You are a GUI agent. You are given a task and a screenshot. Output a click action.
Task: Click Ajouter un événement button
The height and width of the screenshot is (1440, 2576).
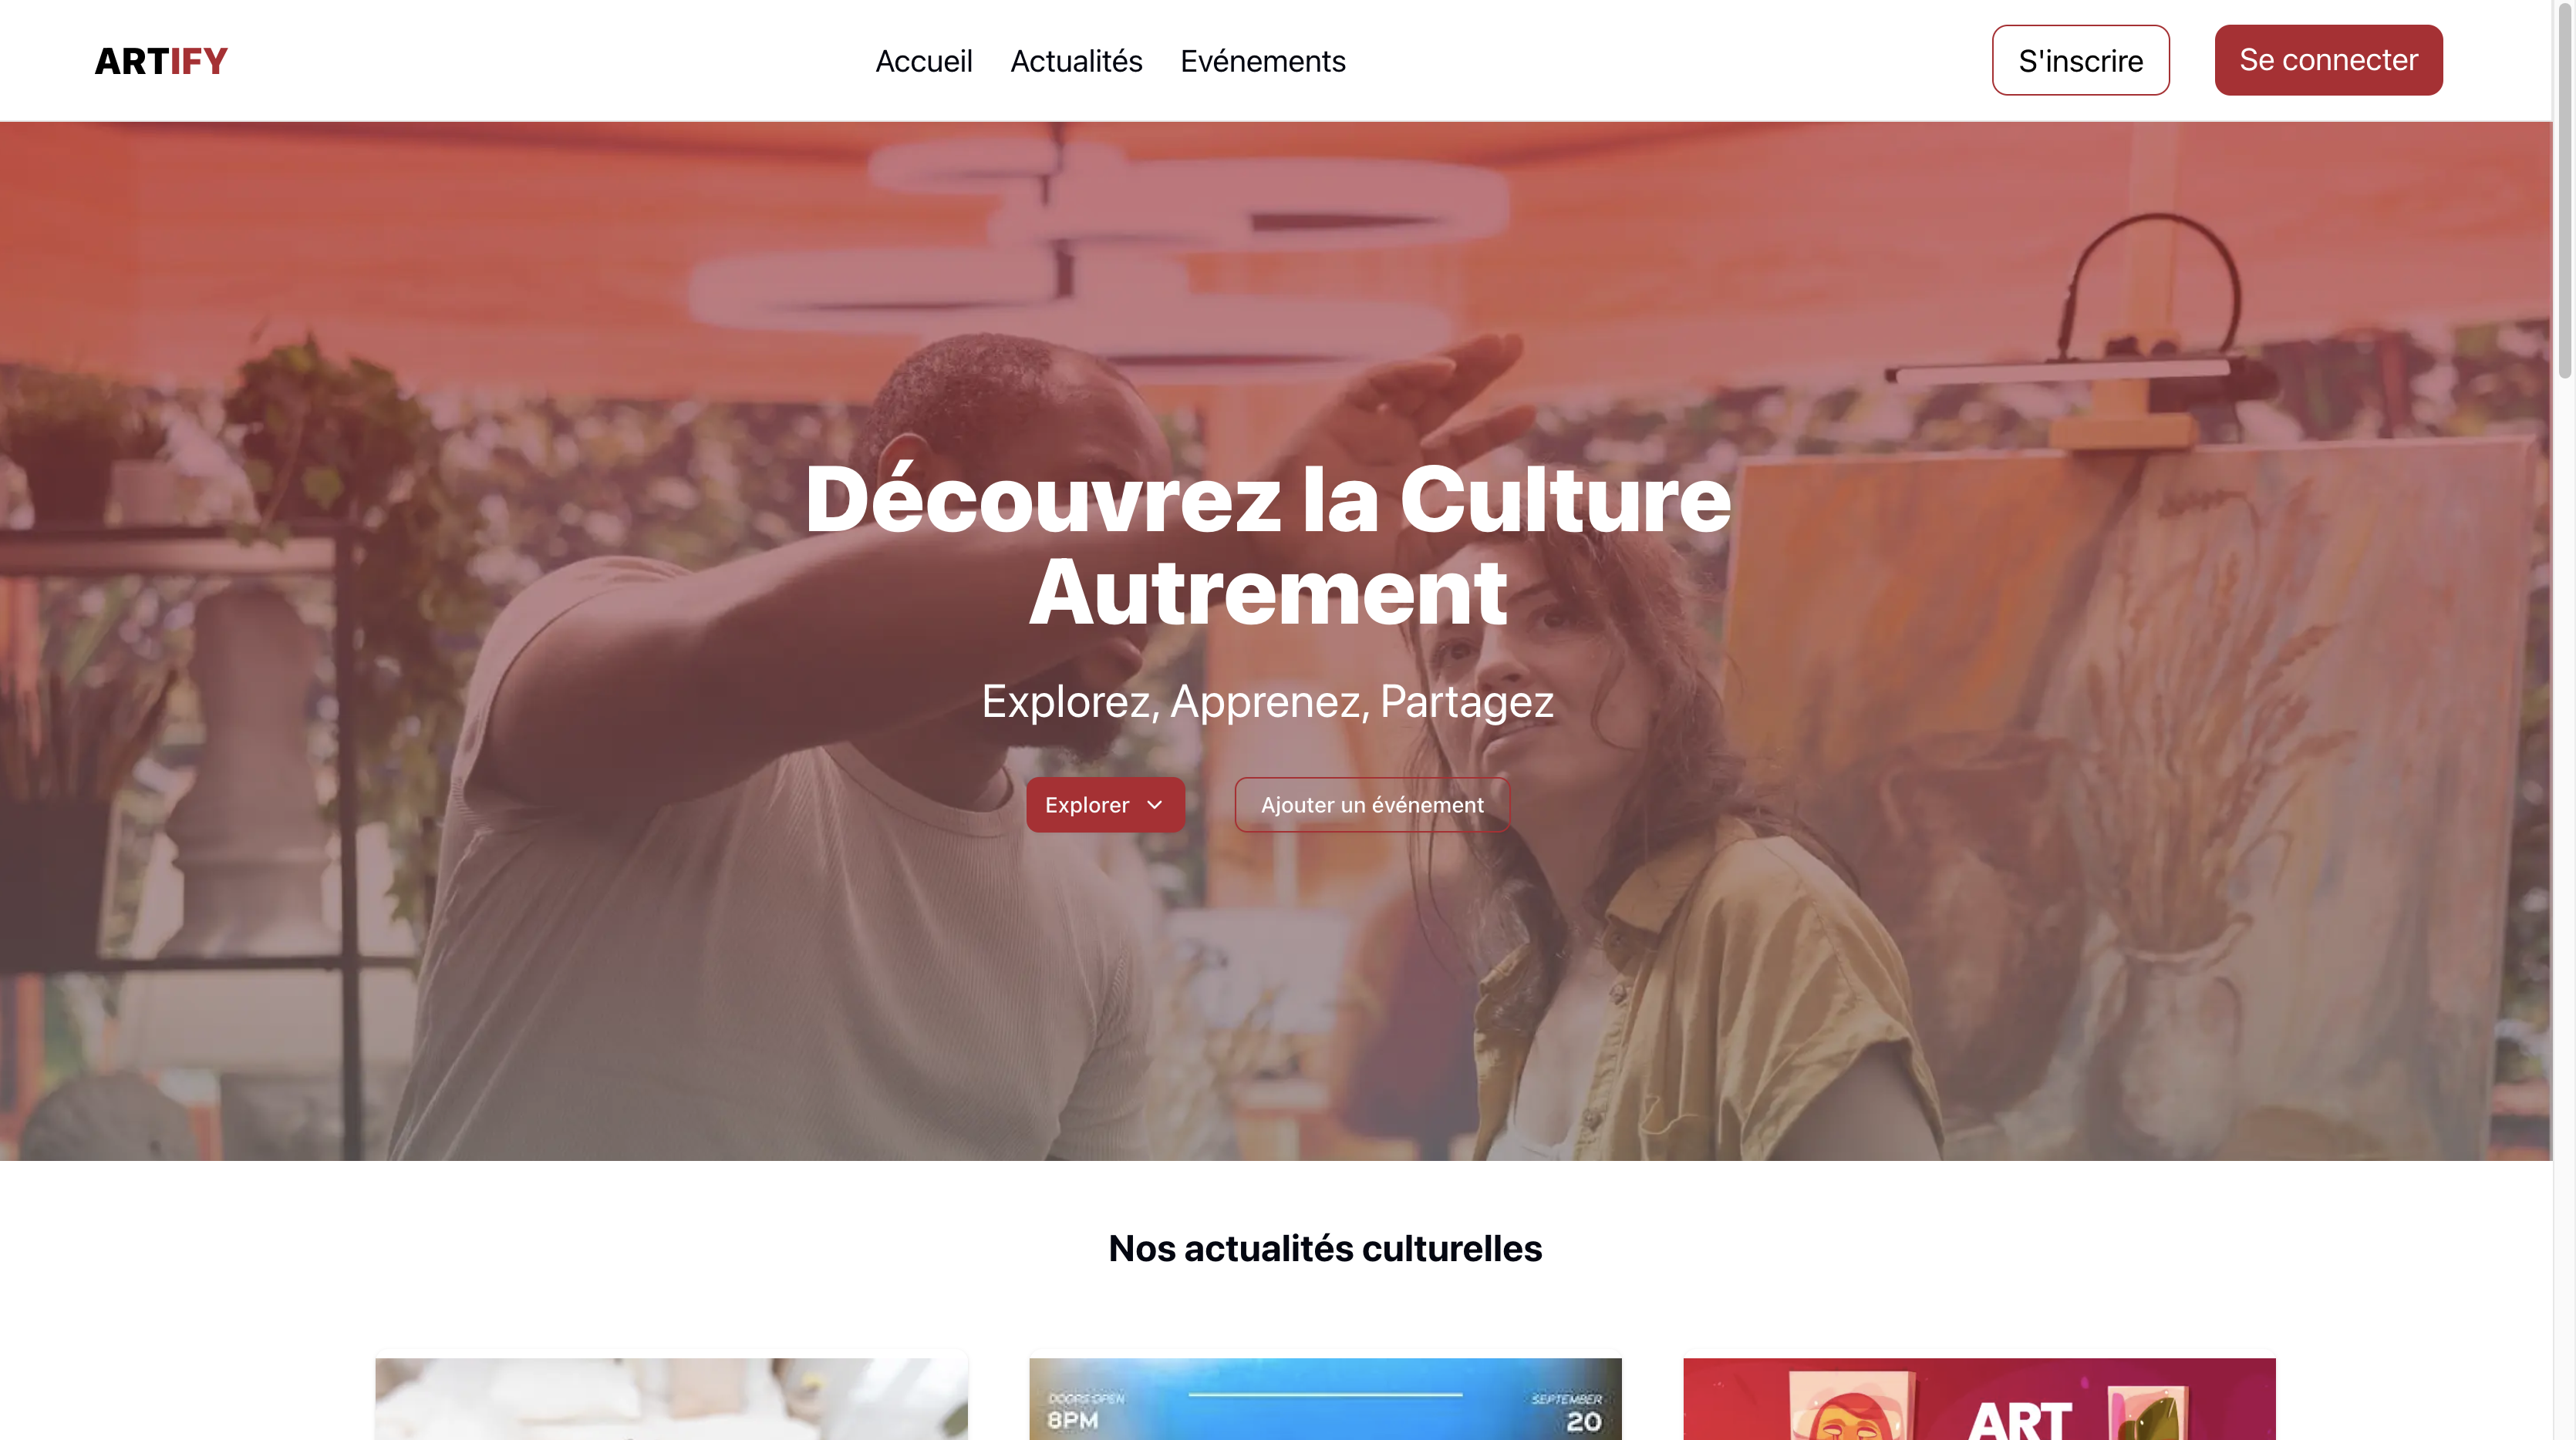pyautogui.click(x=1372, y=805)
